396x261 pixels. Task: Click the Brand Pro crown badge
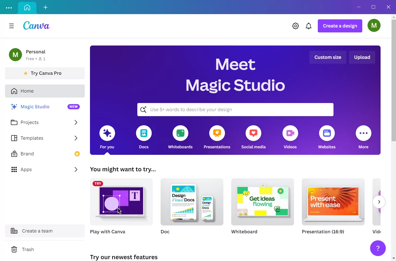click(x=77, y=154)
